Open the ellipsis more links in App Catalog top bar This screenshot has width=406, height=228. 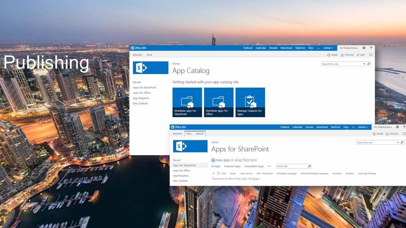(318, 48)
